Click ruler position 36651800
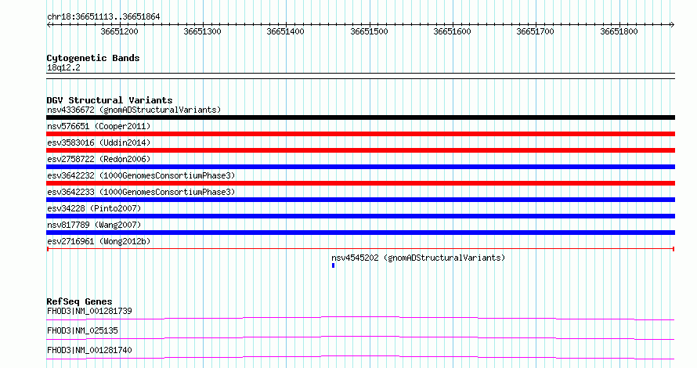The height and width of the screenshot is (368, 697). pyautogui.click(x=619, y=31)
